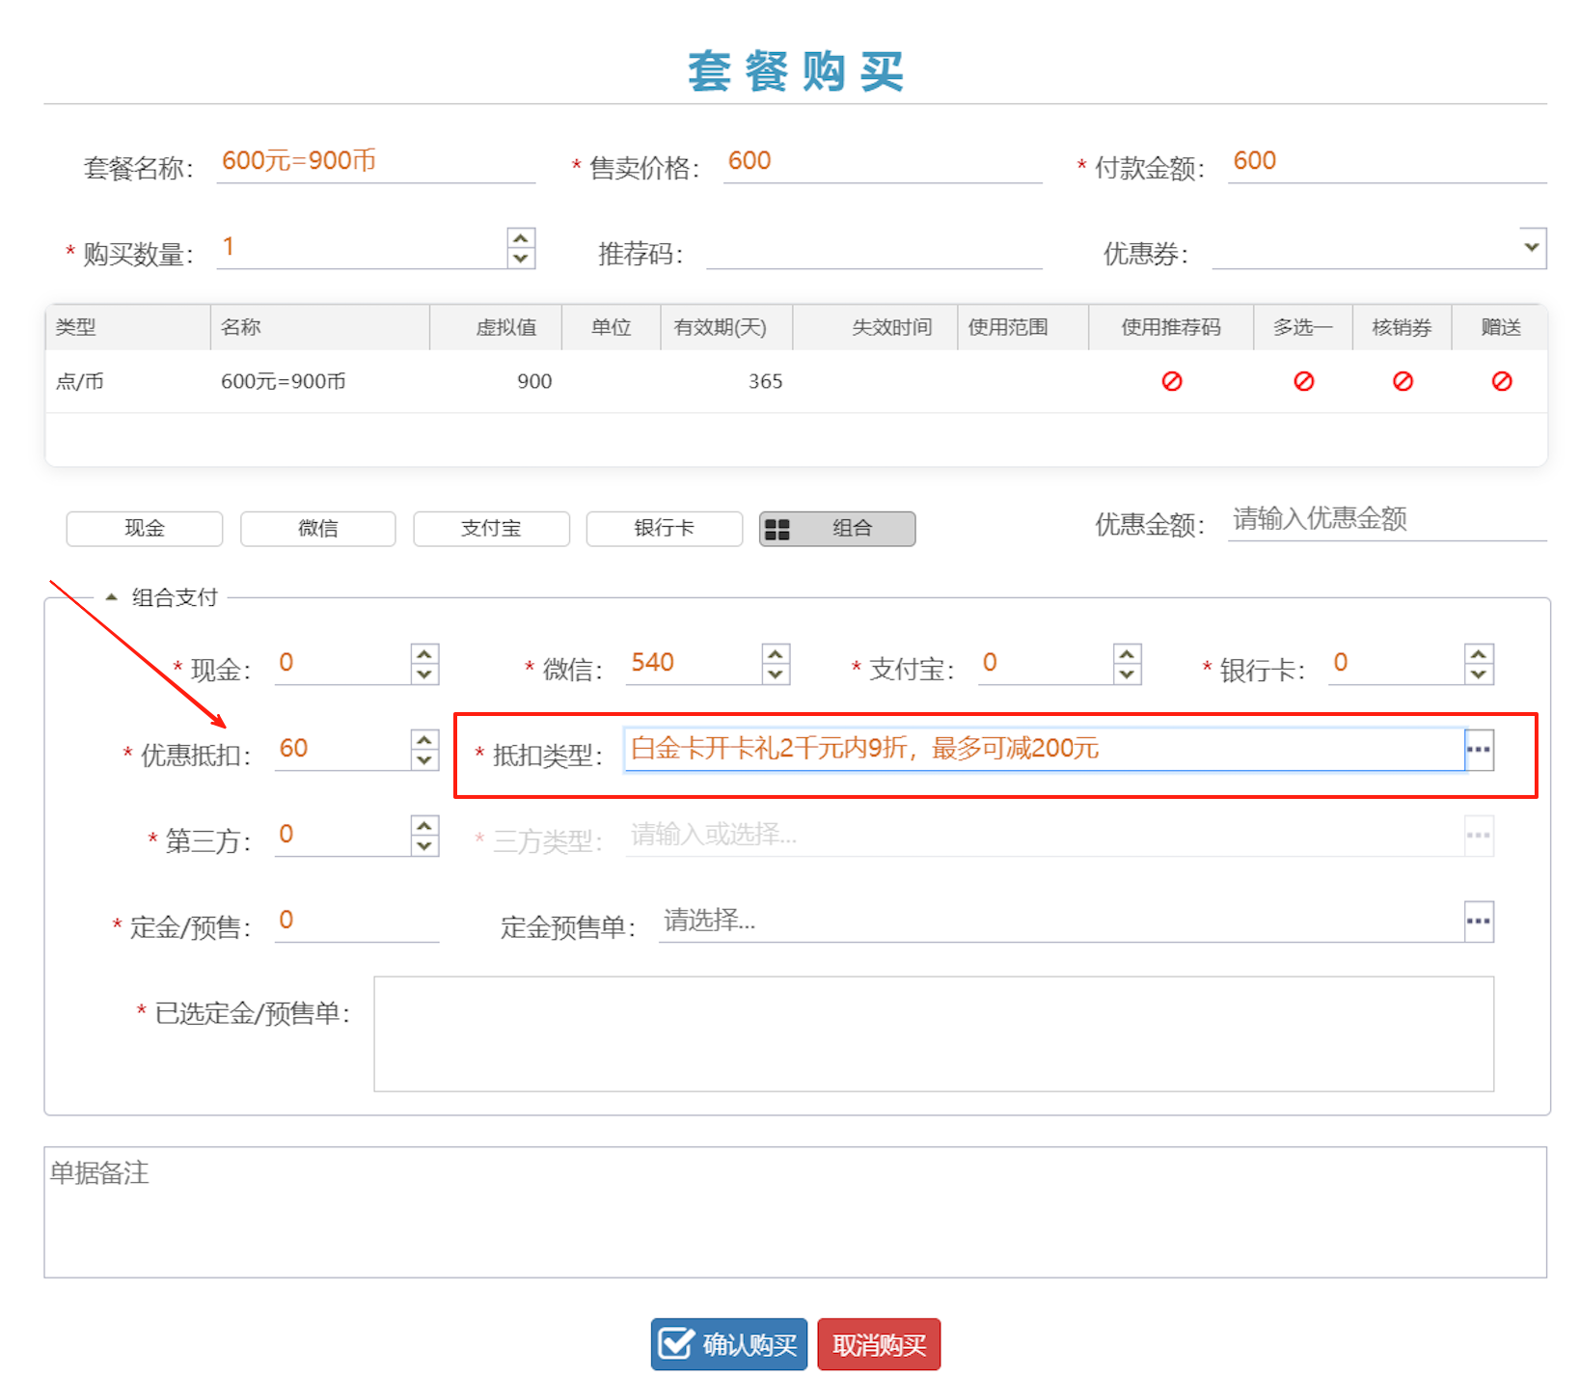The height and width of the screenshot is (1376, 1580).
Task: Click the 核销券 prohibited icon in row
Action: (1403, 381)
